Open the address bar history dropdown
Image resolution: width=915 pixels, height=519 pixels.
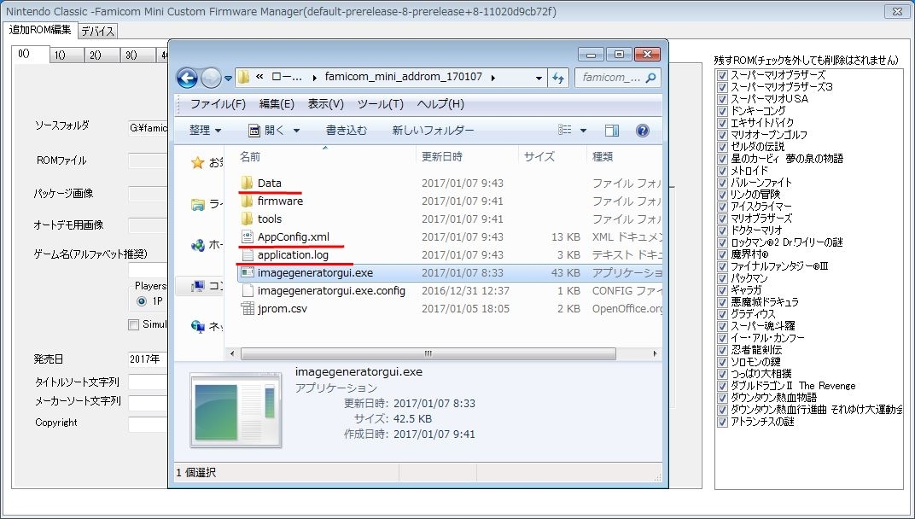pos(538,77)
